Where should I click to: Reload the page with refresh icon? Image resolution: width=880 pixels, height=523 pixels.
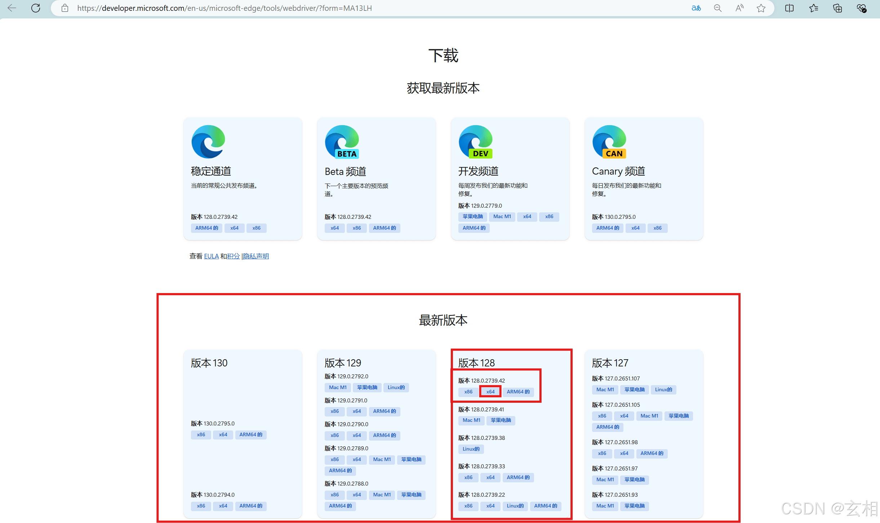35,8
